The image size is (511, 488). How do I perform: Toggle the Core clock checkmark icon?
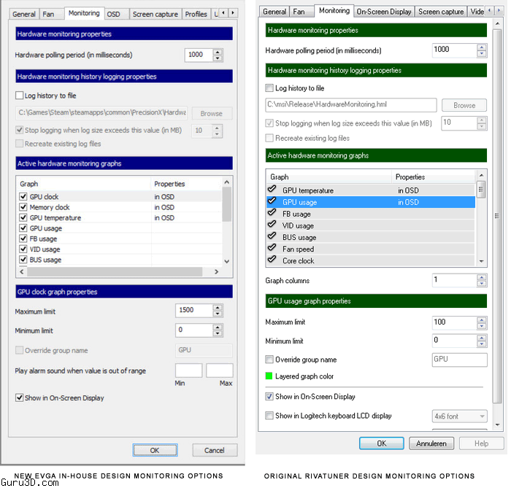(272, 260)
